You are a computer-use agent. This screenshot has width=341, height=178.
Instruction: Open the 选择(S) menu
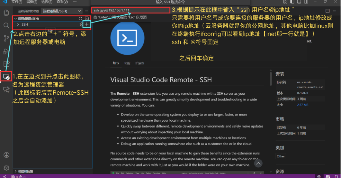(47, 2)
